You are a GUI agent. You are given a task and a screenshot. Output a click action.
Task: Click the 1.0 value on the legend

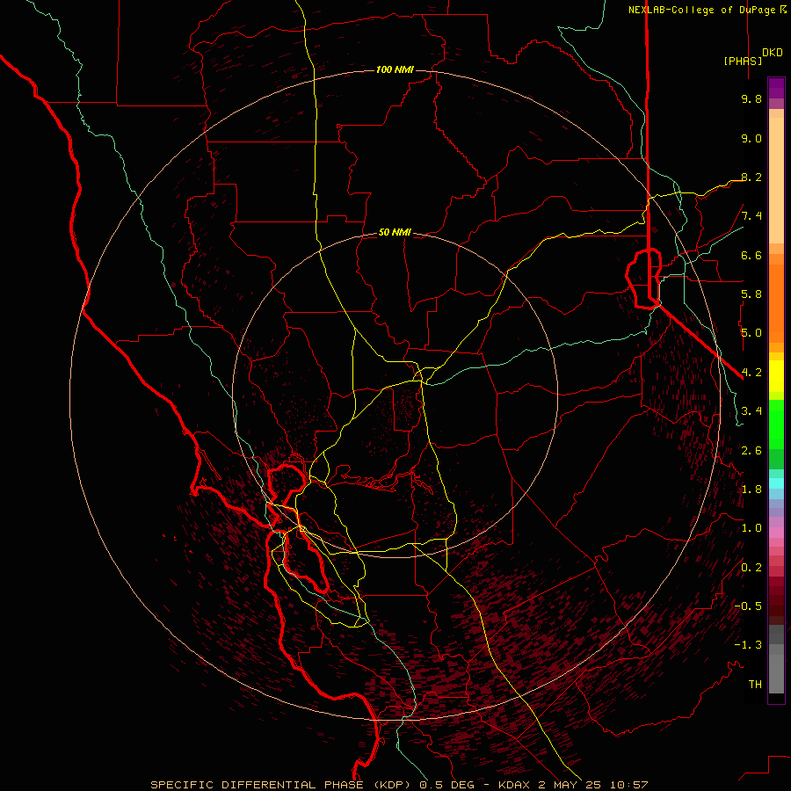(x=751, y=528)
